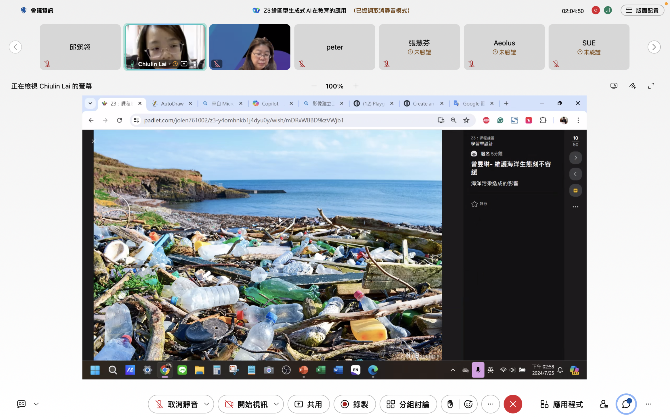Open 應用程式 apps menu
This screenshot has height=419, width=670.
click(x=562, y=404)
